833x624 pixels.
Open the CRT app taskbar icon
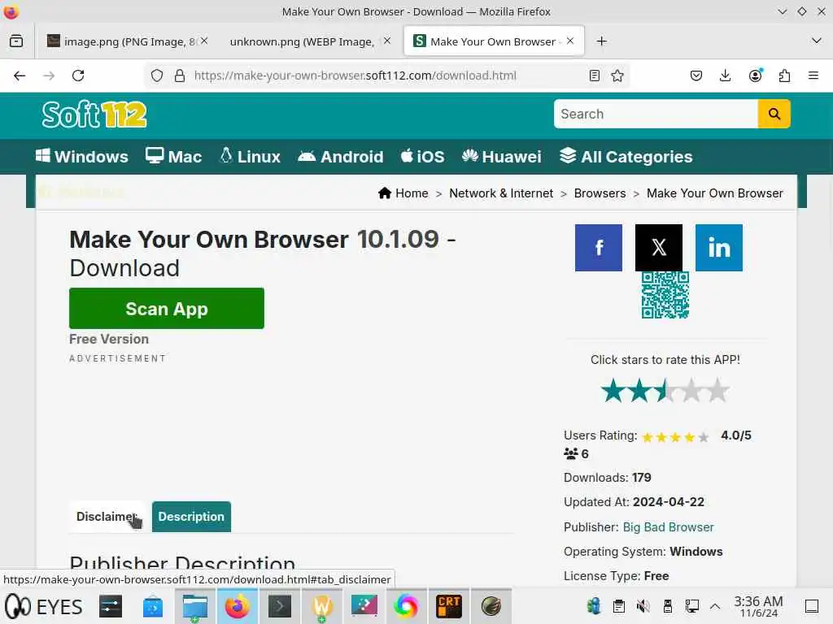(x=449, y=606)
